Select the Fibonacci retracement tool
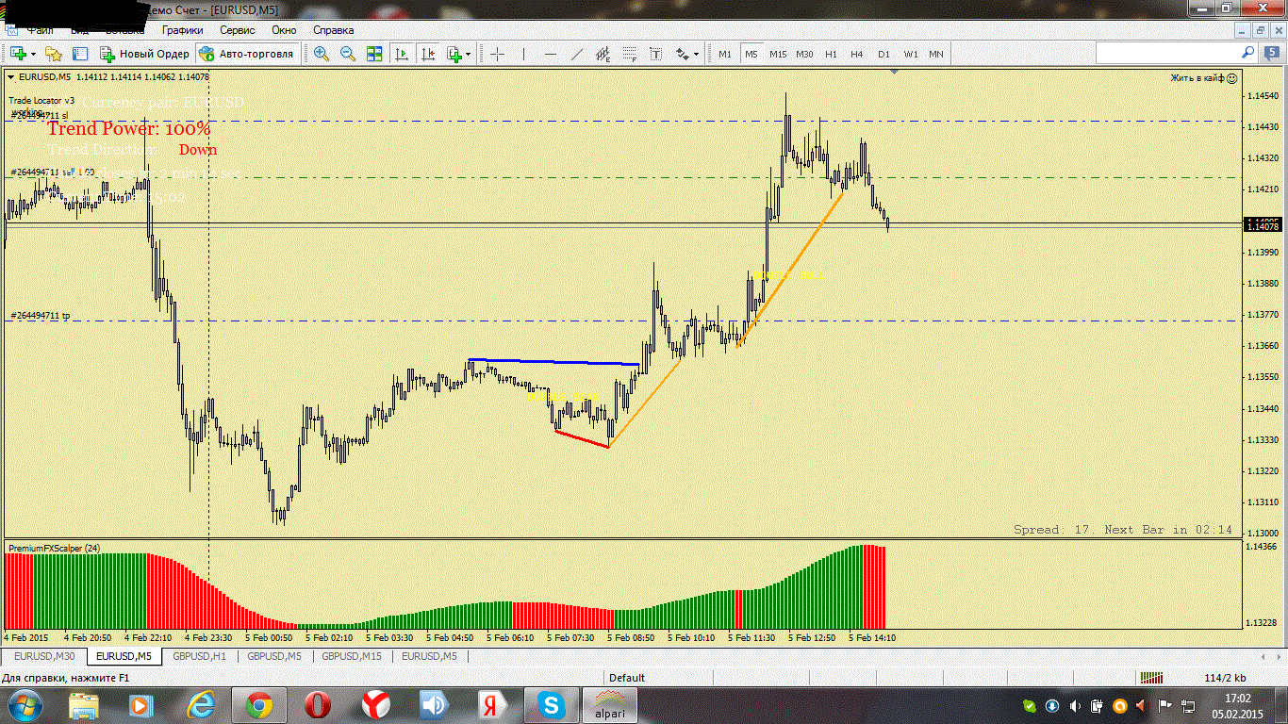Screen dimensions: 1288x724 (x=630, y=54)
